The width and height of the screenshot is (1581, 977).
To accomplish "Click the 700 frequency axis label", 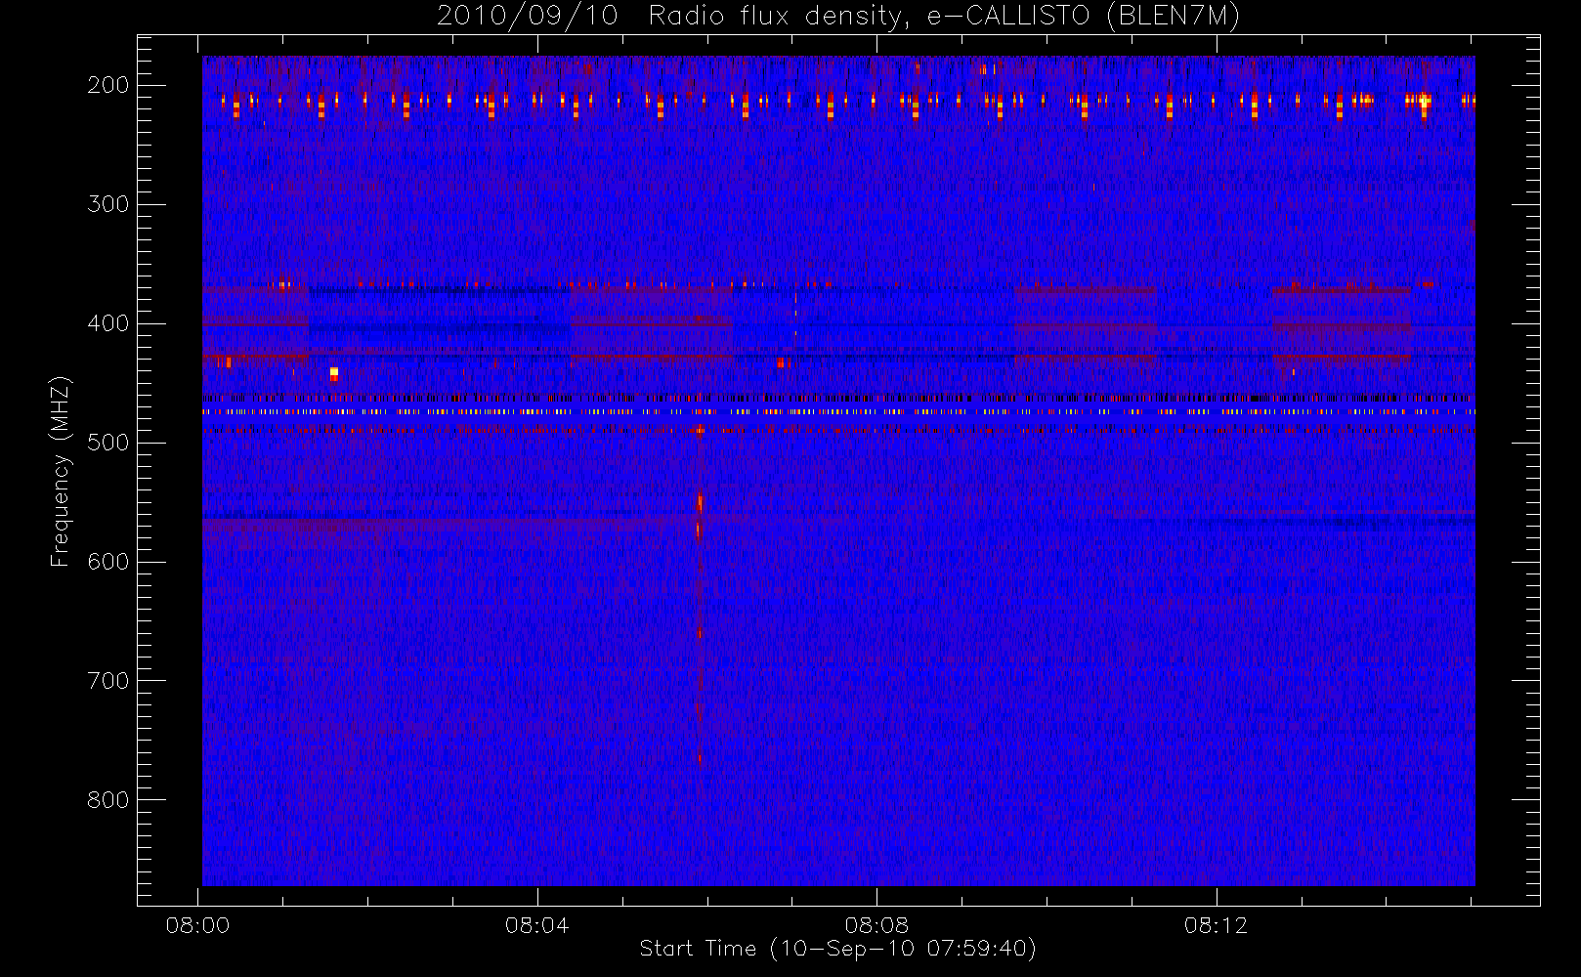I will click(108, 681).
